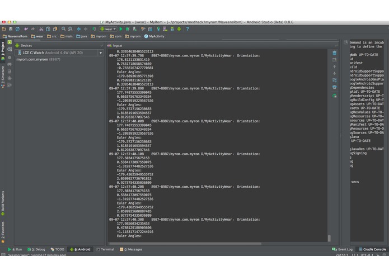
Task: Open the 2: Favorites side tab
Action: pos(3,232)
